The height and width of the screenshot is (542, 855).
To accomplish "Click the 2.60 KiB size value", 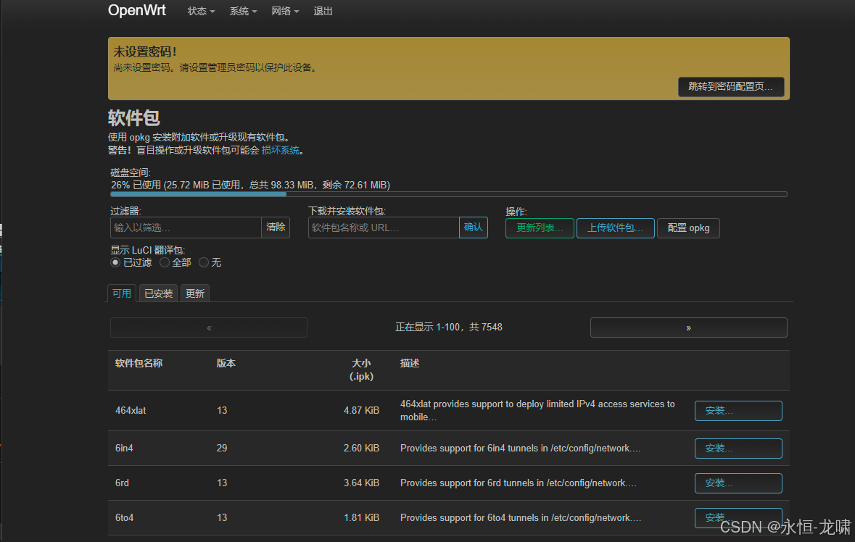I will [x=362, y=449].
